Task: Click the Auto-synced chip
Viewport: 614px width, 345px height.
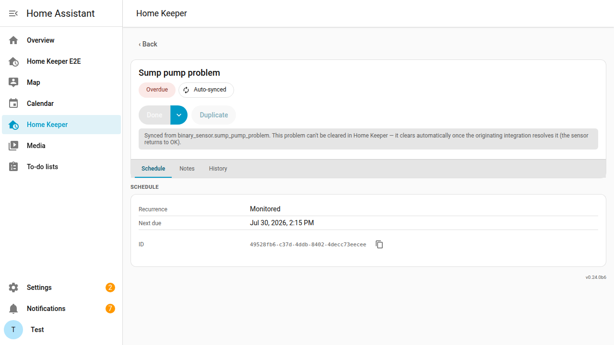Action: (206, 90)
